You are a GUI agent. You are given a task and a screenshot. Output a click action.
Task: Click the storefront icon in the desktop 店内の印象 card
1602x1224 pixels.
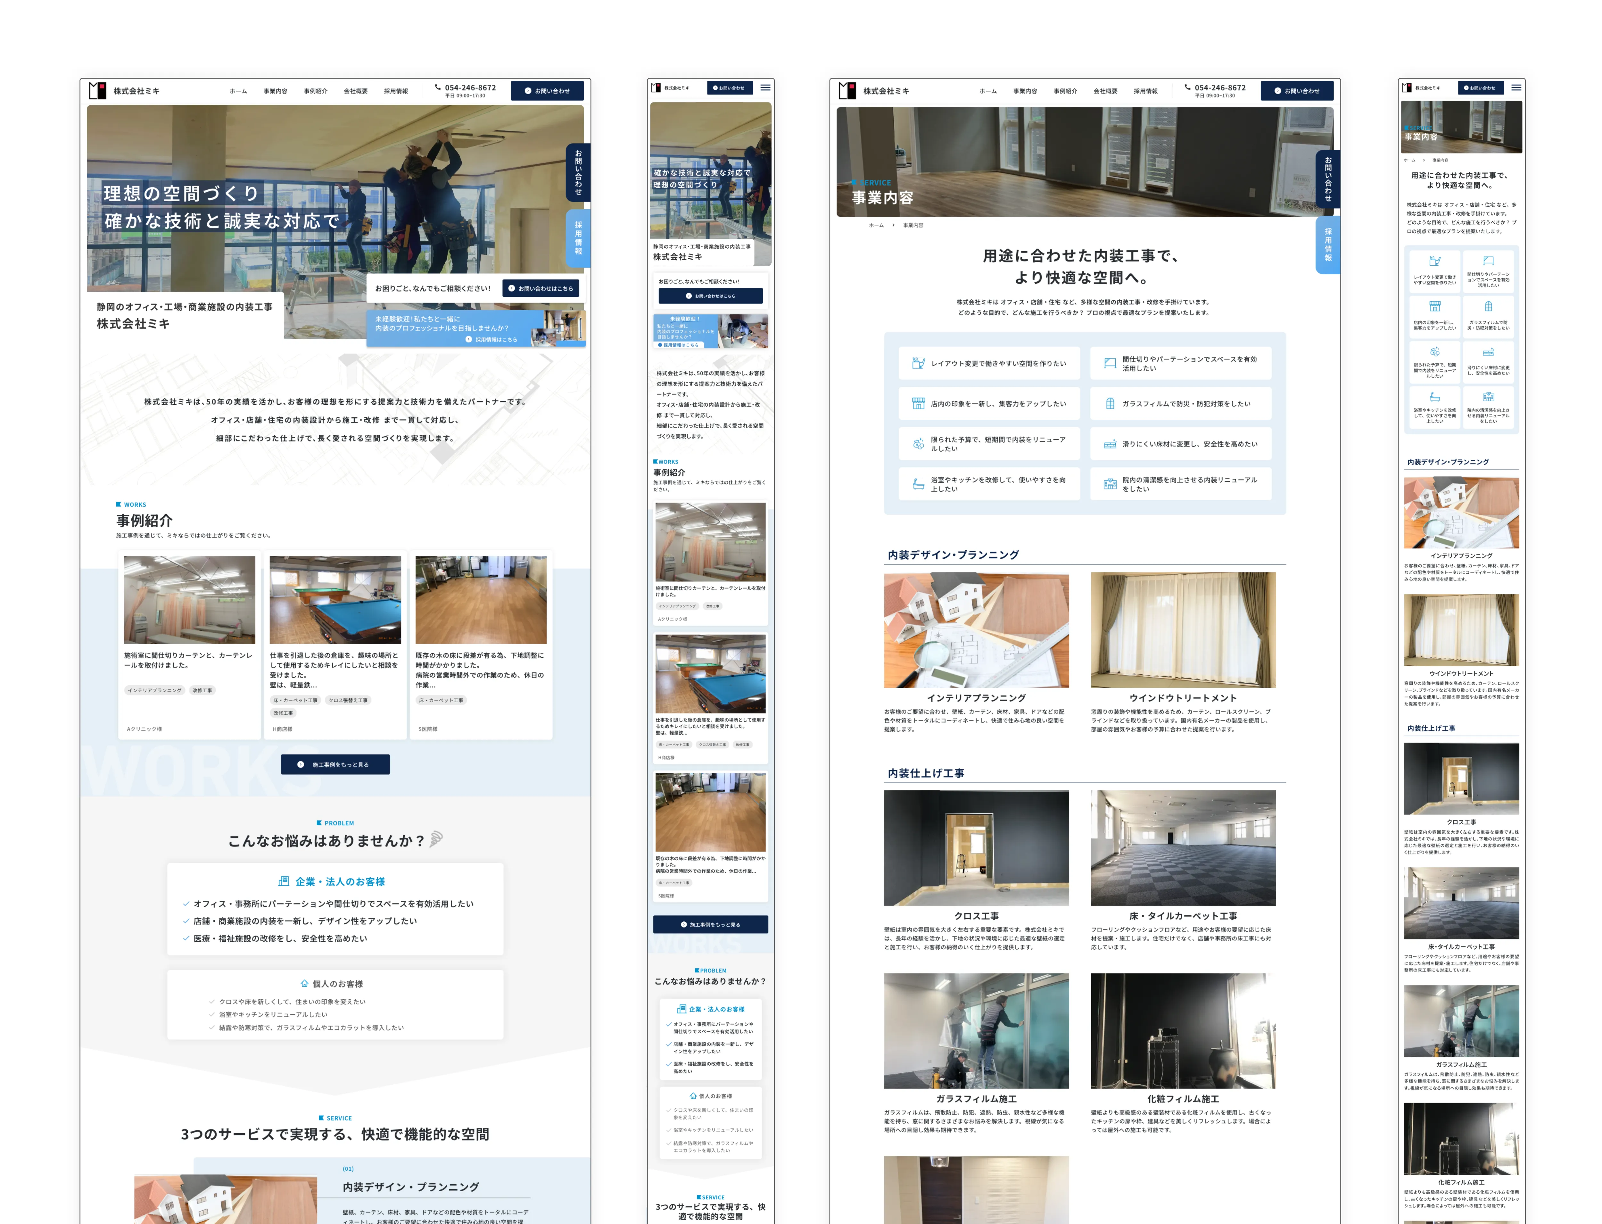(x=918, y=403)
